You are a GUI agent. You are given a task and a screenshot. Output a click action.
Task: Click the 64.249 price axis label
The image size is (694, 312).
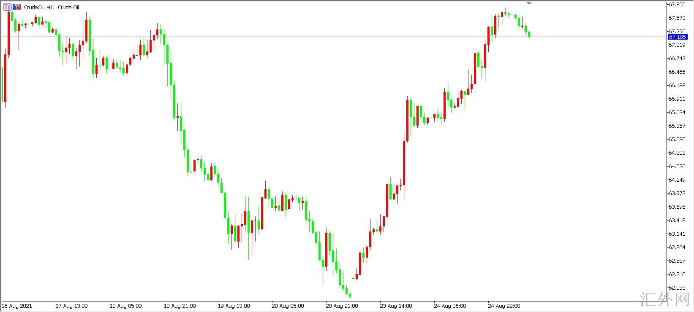(677, 180)
